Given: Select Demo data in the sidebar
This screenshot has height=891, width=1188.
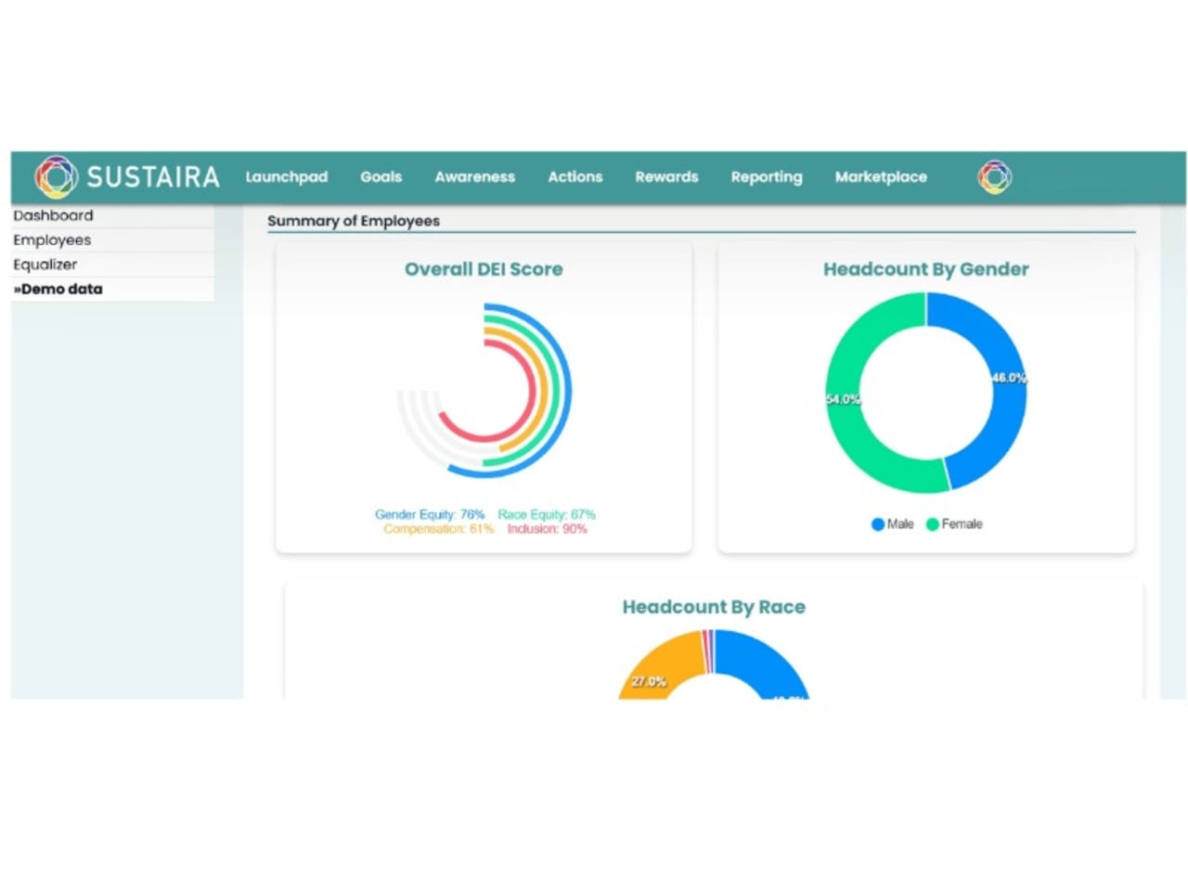Looking at the screenshot, I should click(x=112, y=289).
